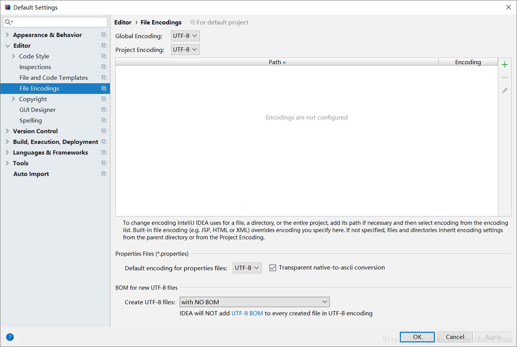Click the pencil edit-encoding icon
Viewport: 517px width, 347px height.
click(505, 90)
